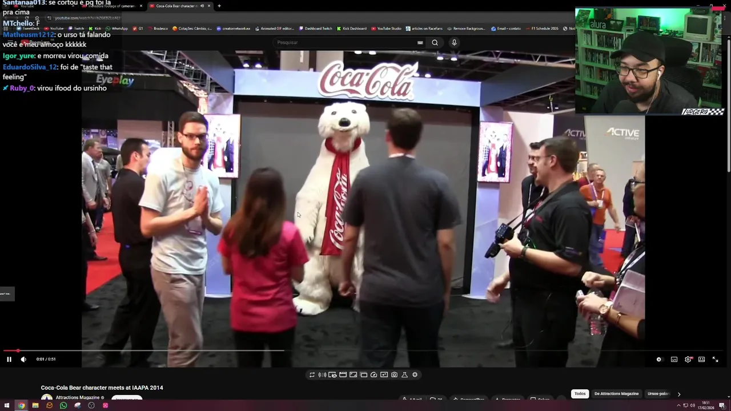
Task: Click the flask custom script icon
Action: 404,375
